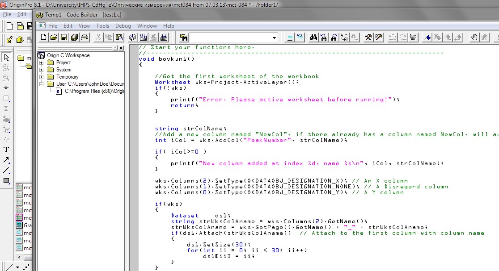Click the Find binoculars icon

[x=313, y=37]
